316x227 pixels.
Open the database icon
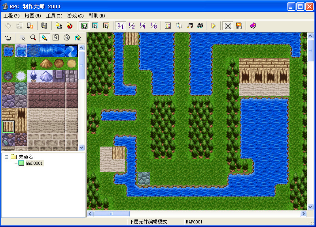click(168, 26)
